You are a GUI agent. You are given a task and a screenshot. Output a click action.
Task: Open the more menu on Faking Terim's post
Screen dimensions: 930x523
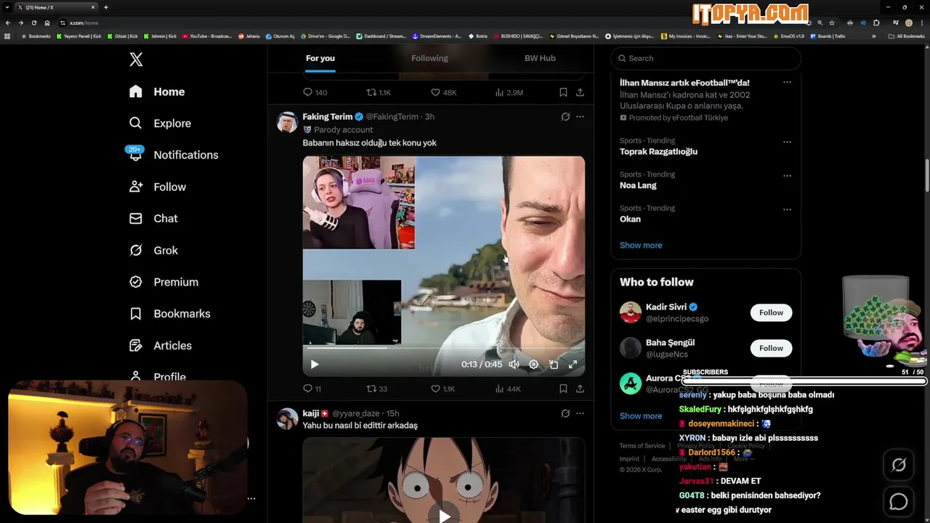[580, 116]
